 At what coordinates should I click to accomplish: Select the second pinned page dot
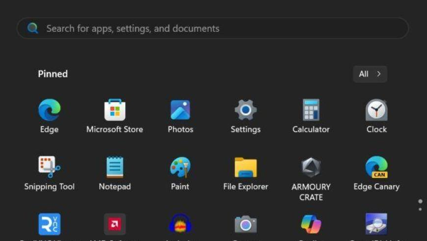pyautogui.click(x=420, y=209)
